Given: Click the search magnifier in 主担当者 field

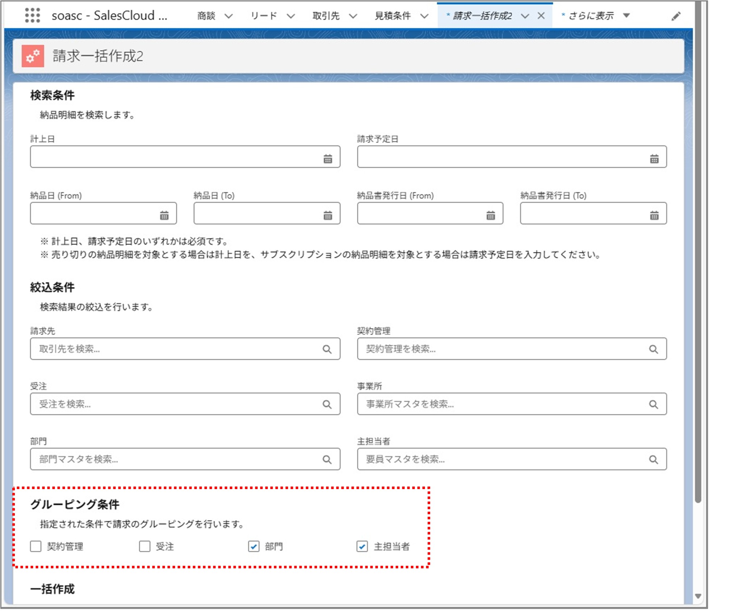Looking at the screenshot, I should (x=654, y=459).
